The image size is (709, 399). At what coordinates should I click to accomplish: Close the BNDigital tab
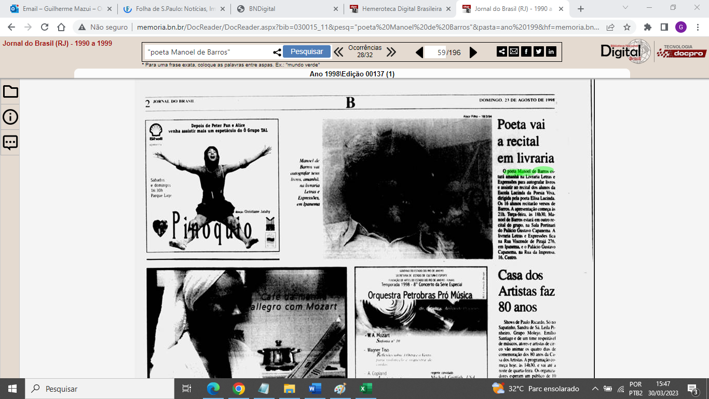click(x=335, y=9)
